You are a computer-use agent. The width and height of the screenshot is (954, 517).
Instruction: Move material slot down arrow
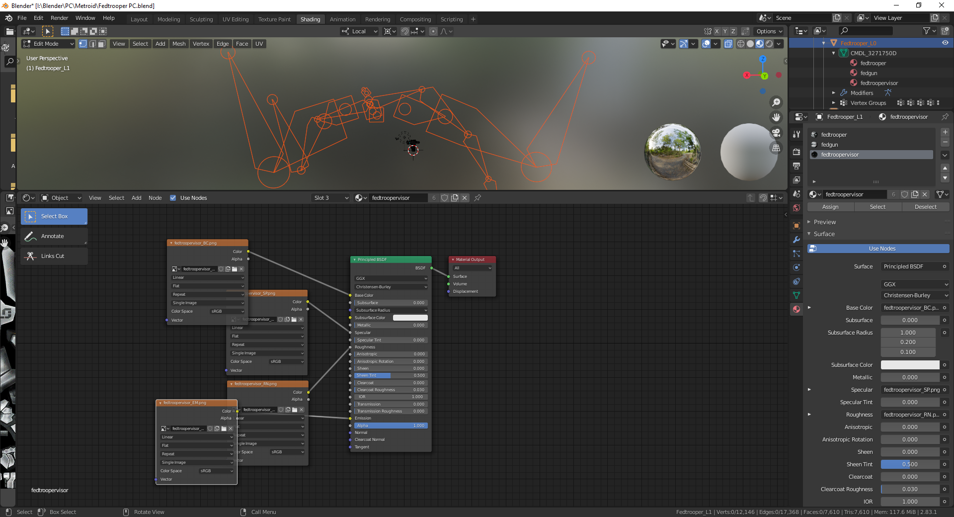point(945,178)
